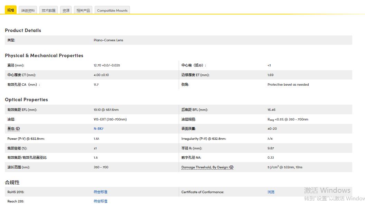
Task: Click 符合标准 link for Reach 235
Action: point(101,201)
